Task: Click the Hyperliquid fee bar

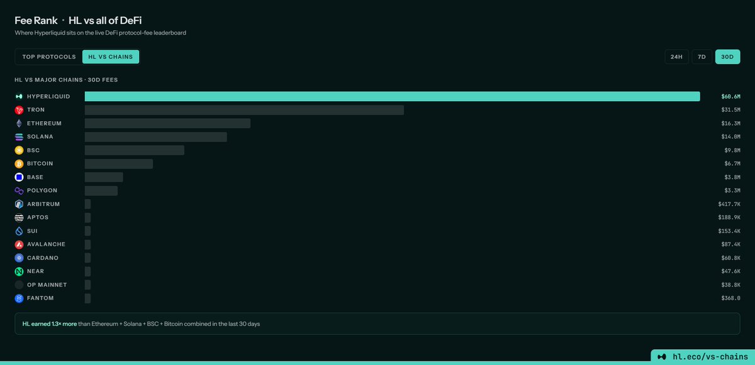Action: [x=393, y=96]
